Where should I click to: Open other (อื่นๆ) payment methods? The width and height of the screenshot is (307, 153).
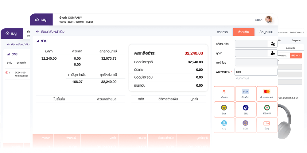pos(267,125)
